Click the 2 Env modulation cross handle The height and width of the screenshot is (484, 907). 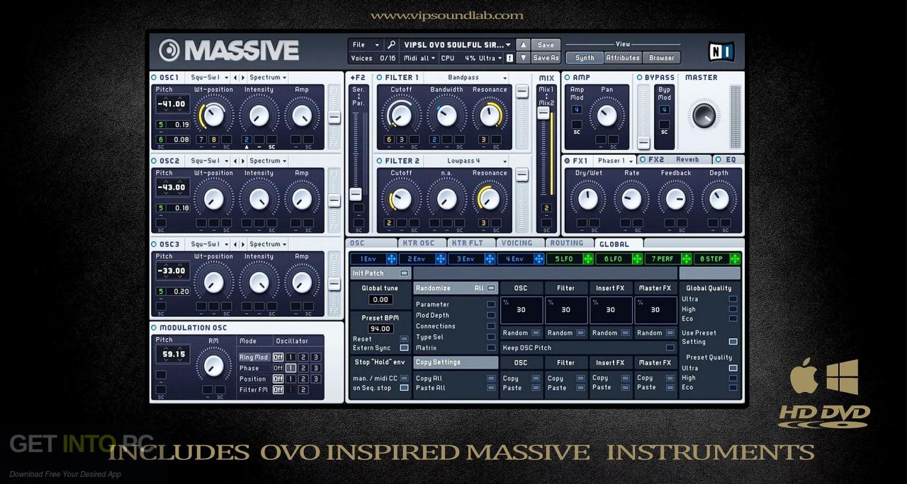(x=441, y=259)
